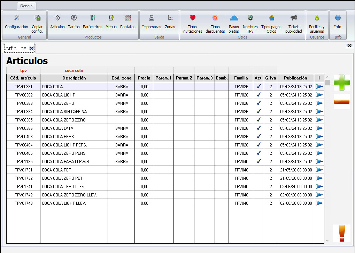Delete article with red minus button
The height and width of the screenshot is (253, 355).
(342, 102)
